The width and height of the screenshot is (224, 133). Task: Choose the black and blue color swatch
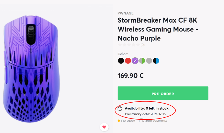click(x=156, y=61)
